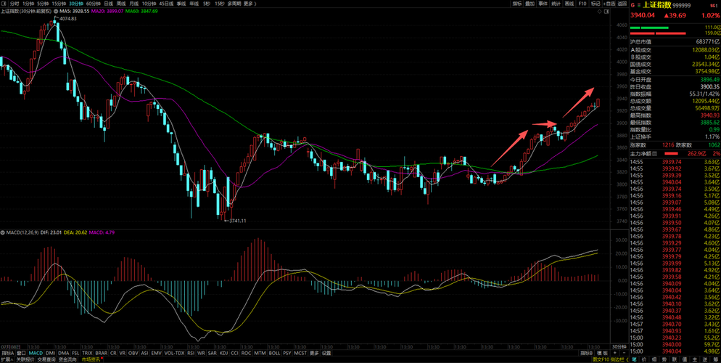Open the 统计 statistics button
The width and height of the screenshot is (721, 363).
[x=556, y=3]
